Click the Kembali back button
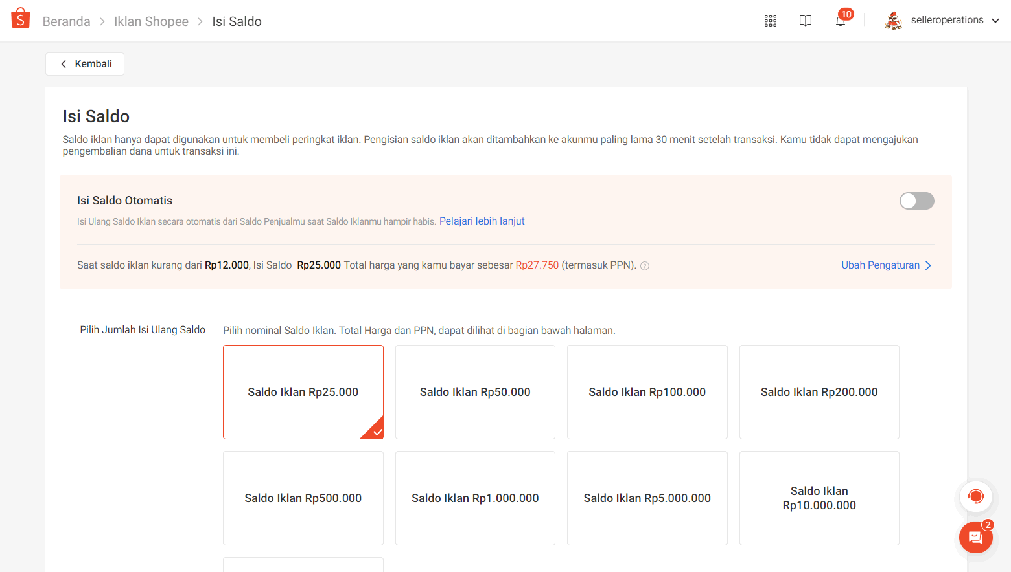 (x=85, y=64)
